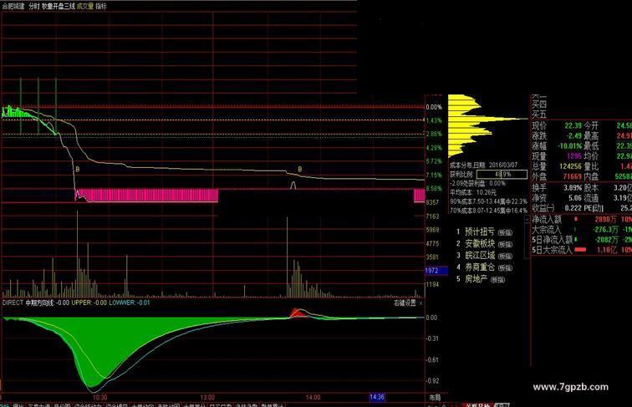The height and width of the screenshot is (407, 632).
Task: Click the 买四 order book row
Action: point(539,104)
